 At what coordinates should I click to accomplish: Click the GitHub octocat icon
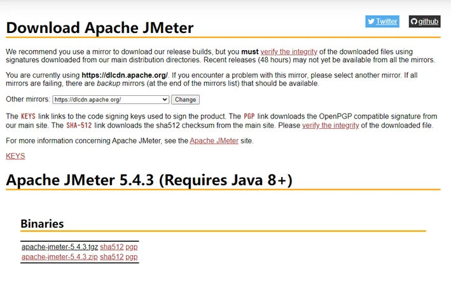(x=414, y=22)
